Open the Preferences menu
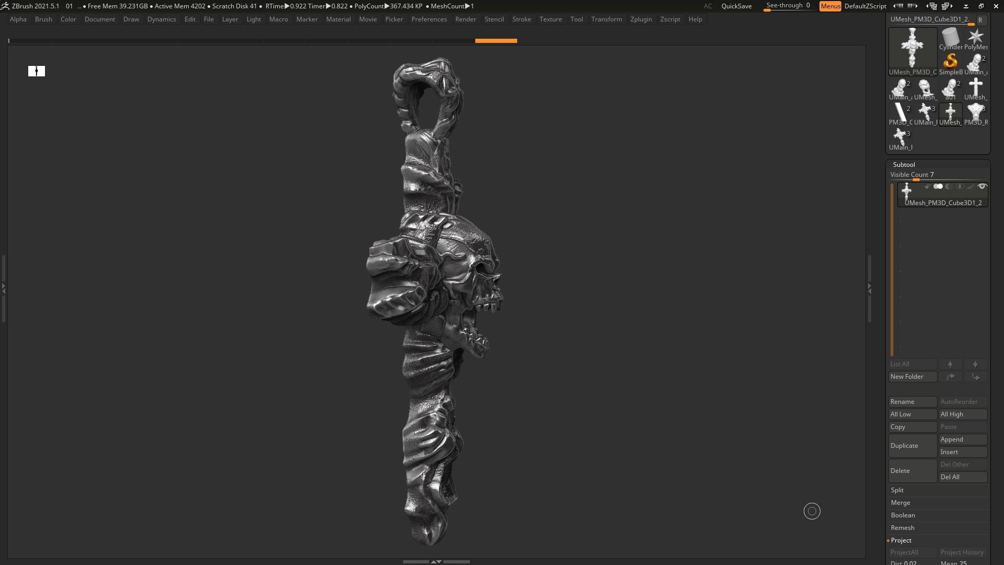Screen dimensions: 1004x565 [x=429, y=19]
